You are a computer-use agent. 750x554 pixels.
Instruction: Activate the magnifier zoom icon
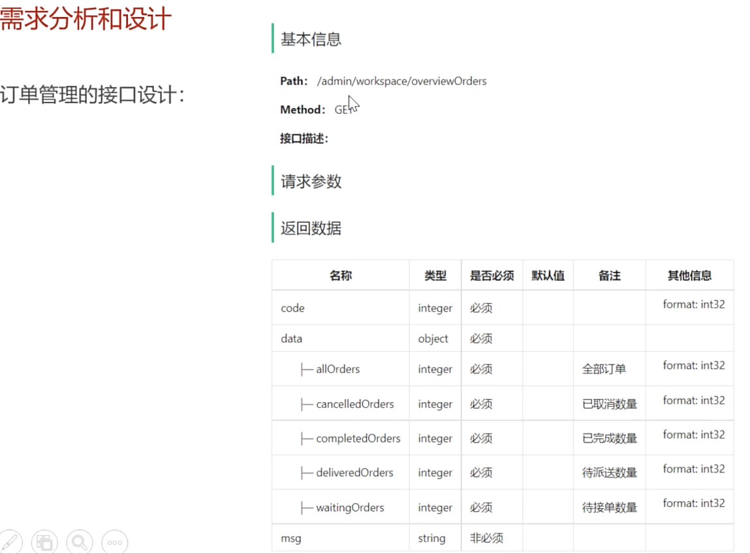(x=80, y=542)
